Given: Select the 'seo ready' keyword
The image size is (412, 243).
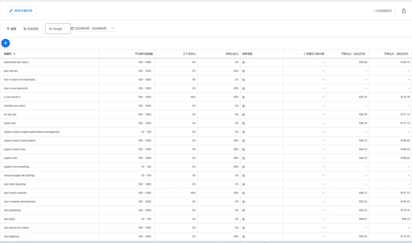Looking at the screenshot, I should [x=9, y=219].
